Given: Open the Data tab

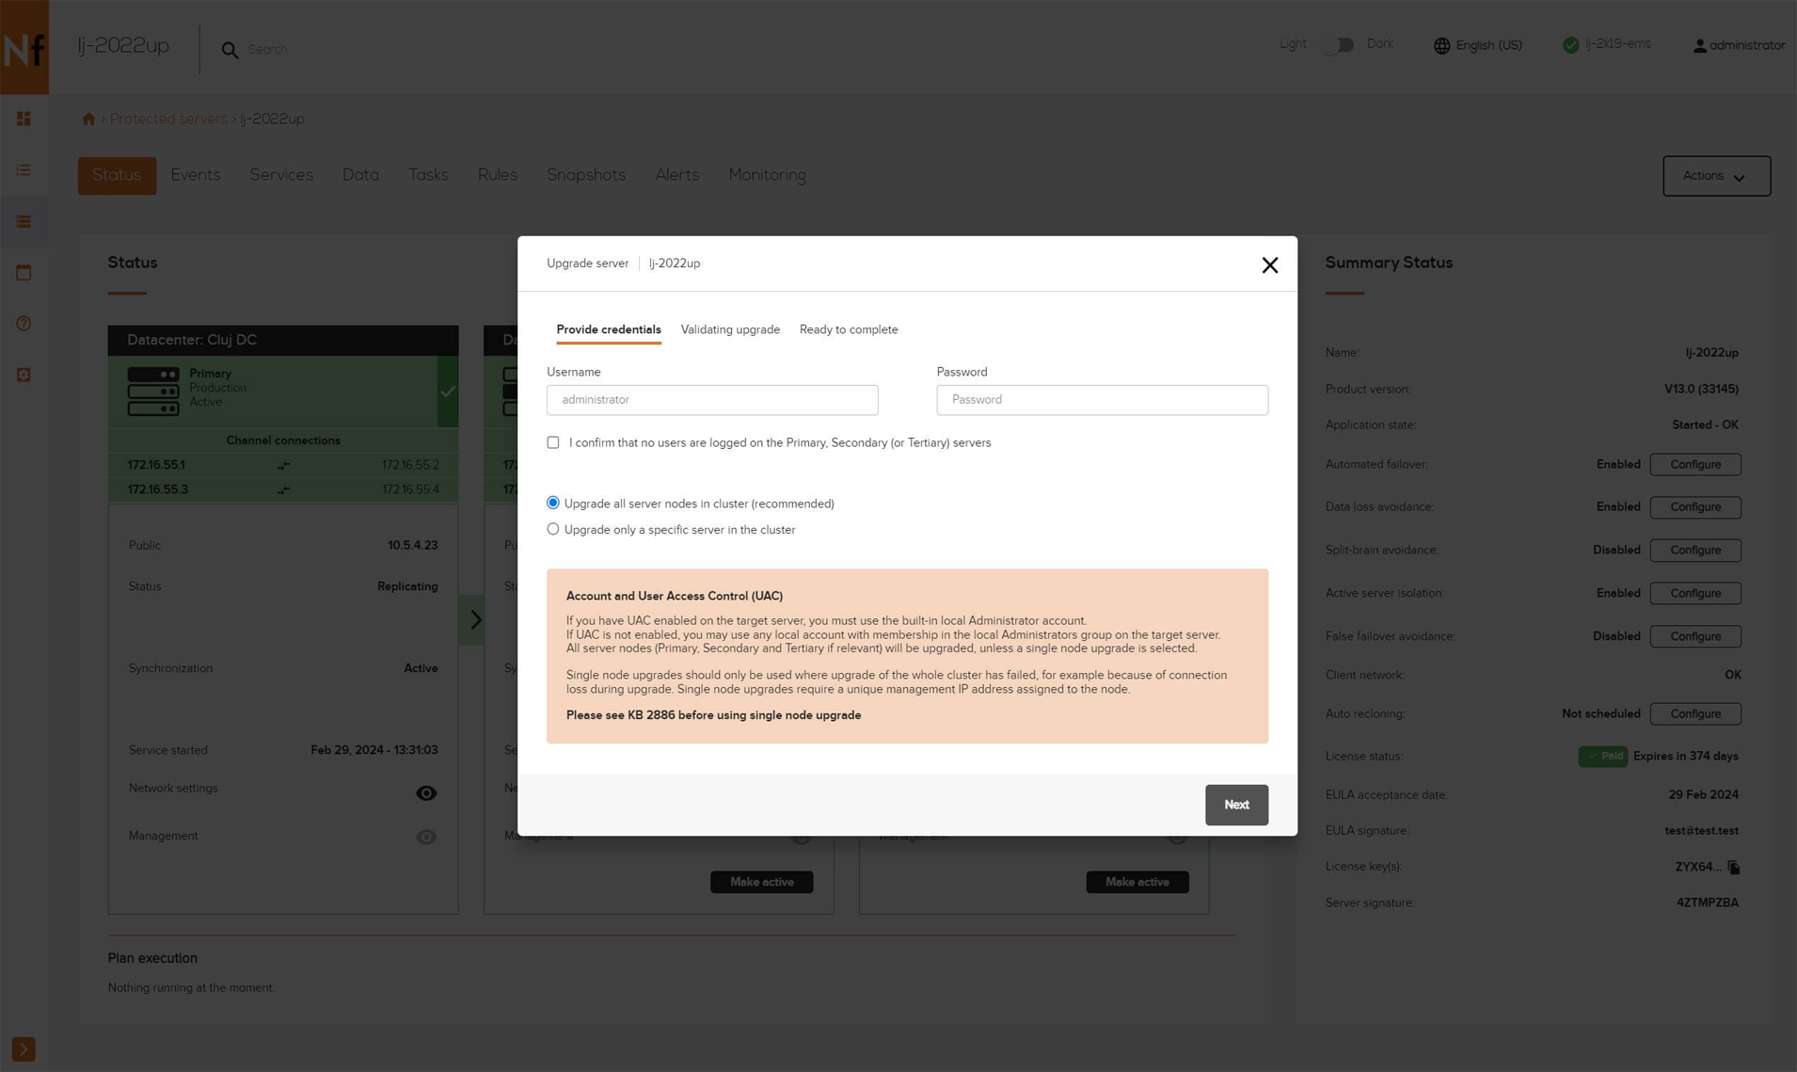Looking at the screenshot, I should (x=360, y=176).
